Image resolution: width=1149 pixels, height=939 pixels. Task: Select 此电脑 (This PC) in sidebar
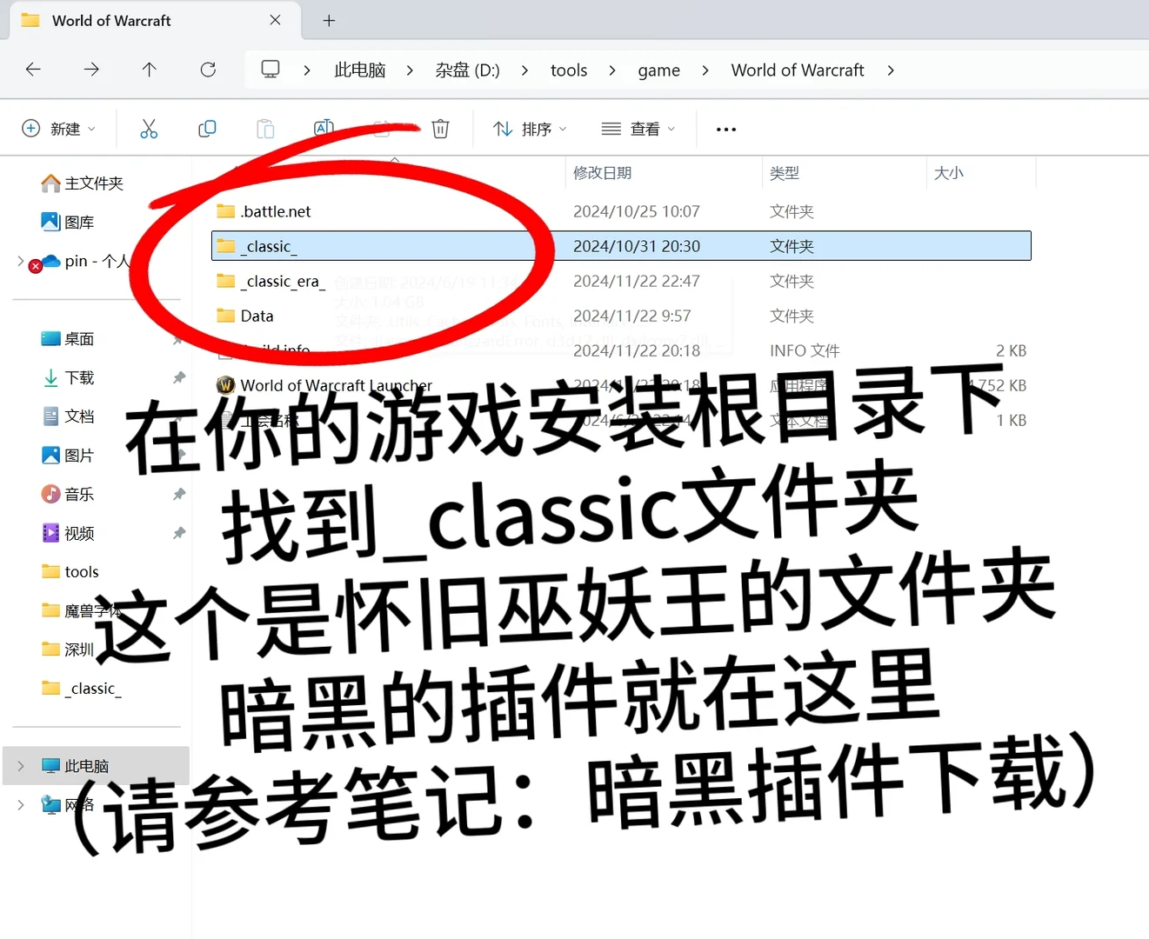[x=97, y=766]
